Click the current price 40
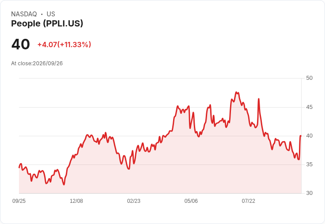325x224 pixels. 20,45
